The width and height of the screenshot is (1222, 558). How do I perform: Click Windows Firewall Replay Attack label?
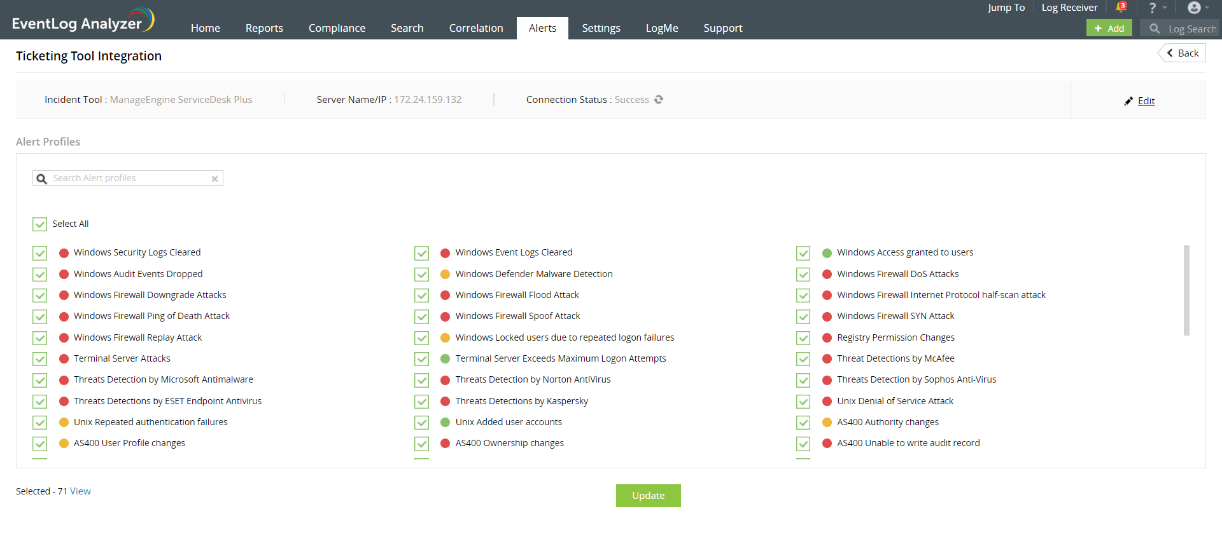tap(137, 337)
